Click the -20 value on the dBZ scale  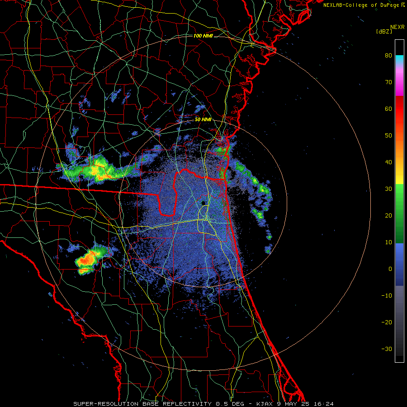pyautogui.click(x=387, y=322)
